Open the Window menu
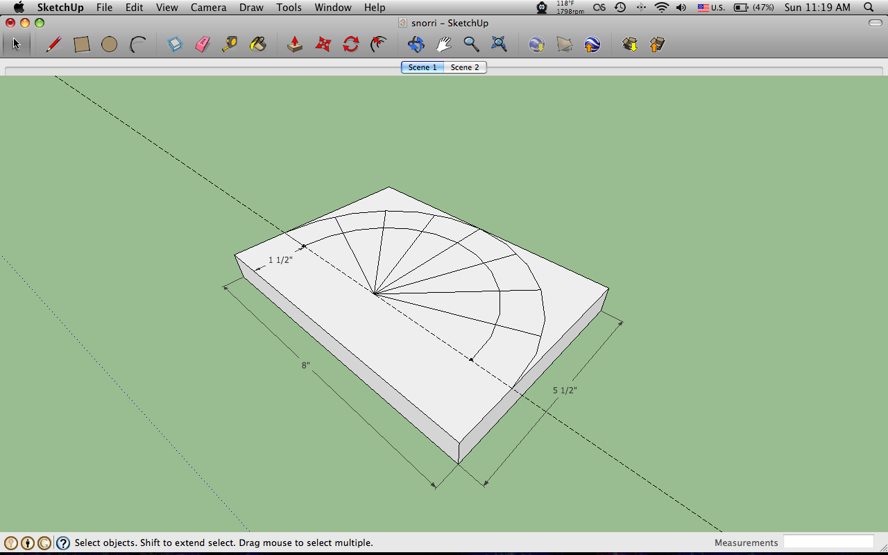The width and height of the screenshot is (888, 555). click(333, 8)
